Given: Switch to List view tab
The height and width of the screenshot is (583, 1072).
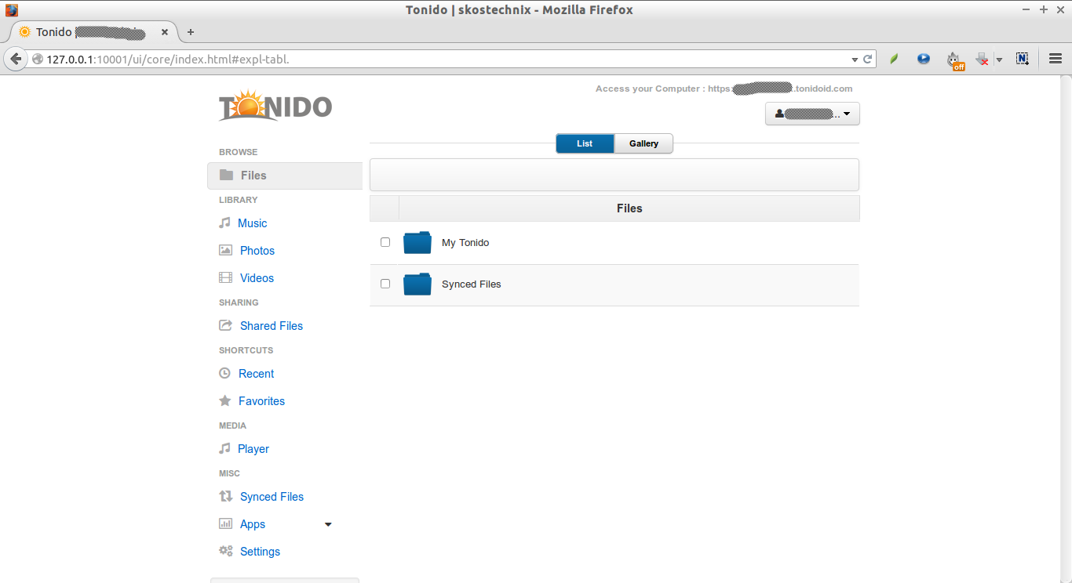Looking at the screenshot, I should pyautogui.click(x=585, y=143).
